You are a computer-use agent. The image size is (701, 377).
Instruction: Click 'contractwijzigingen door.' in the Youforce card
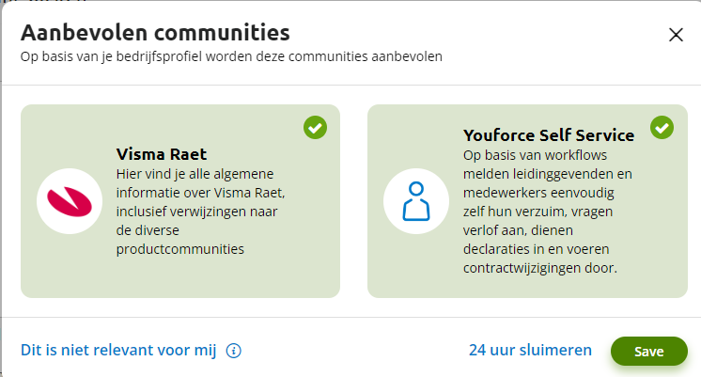click(539, 268)
